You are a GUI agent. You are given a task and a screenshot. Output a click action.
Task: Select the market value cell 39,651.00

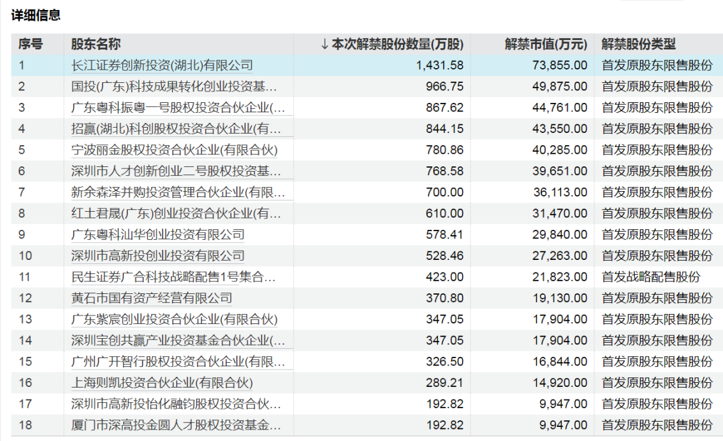pos(560,171)
